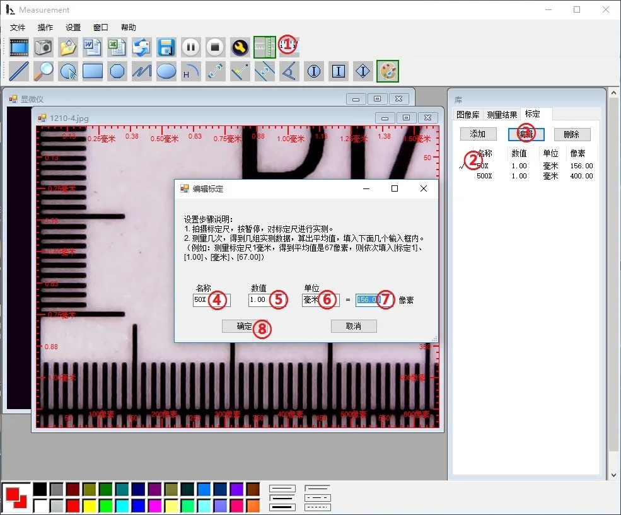This screenshot has width=621, height=515.
Task: Select the straight line measurement tool
Action: (19, 71)
